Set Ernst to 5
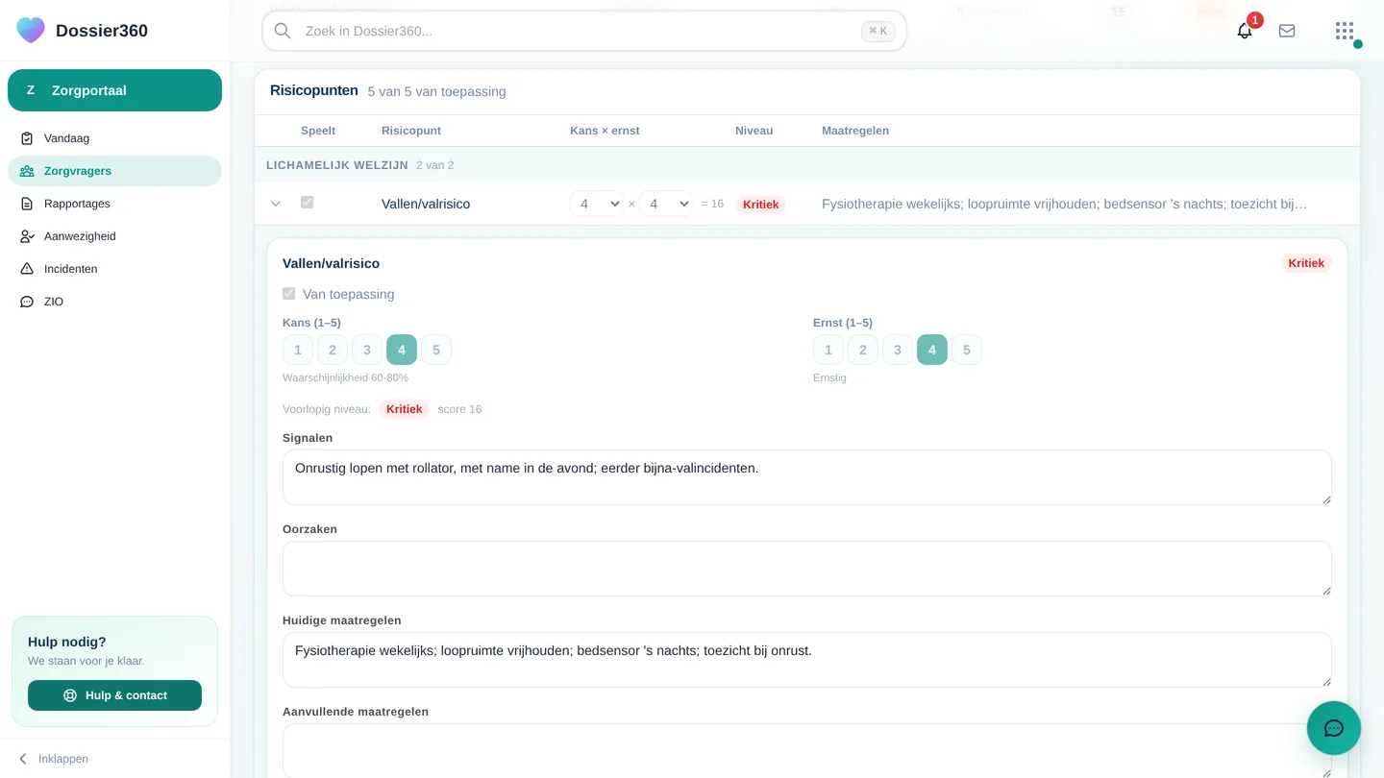Screen dimensions: 1384x778 coord(967,350)
